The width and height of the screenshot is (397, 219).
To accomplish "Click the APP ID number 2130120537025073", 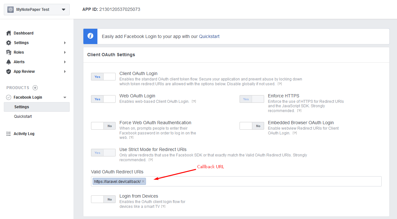I will 120,10.
